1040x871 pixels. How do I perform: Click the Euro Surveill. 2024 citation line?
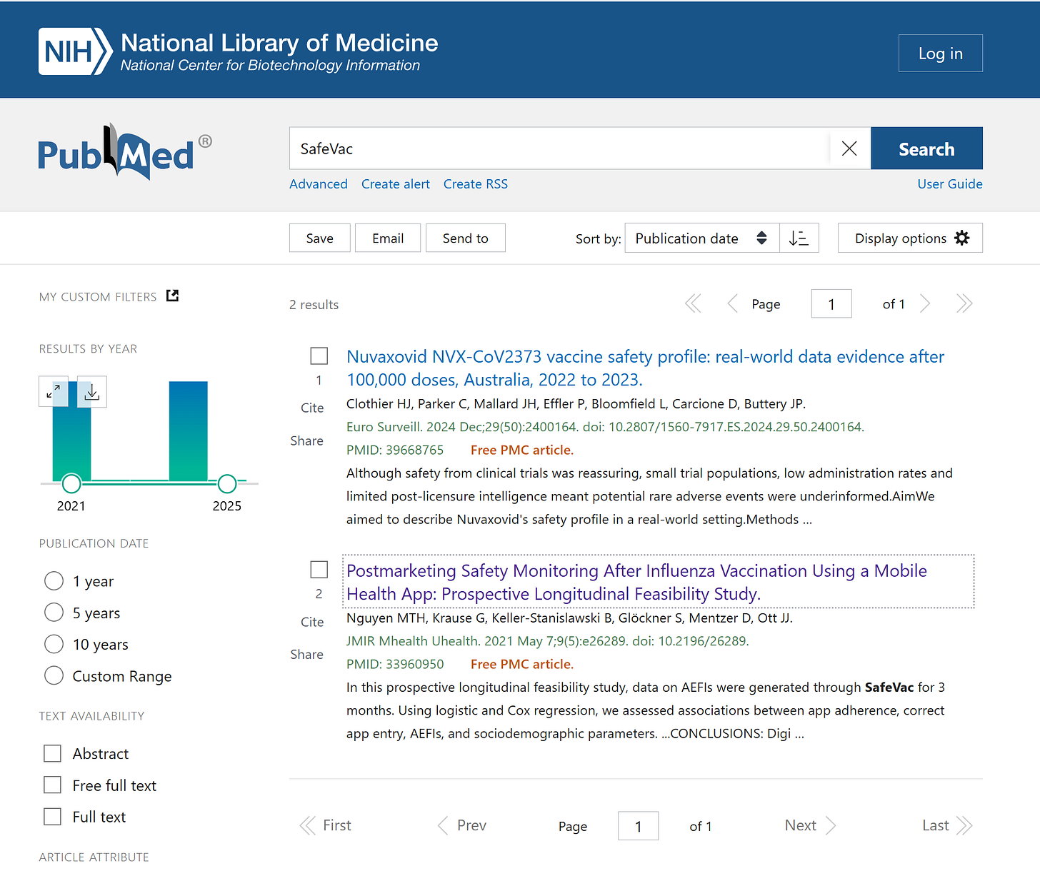605,427
